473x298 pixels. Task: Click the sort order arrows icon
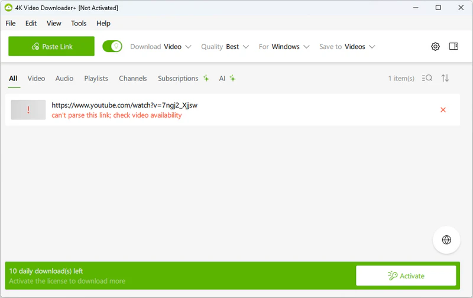(445, 78)
